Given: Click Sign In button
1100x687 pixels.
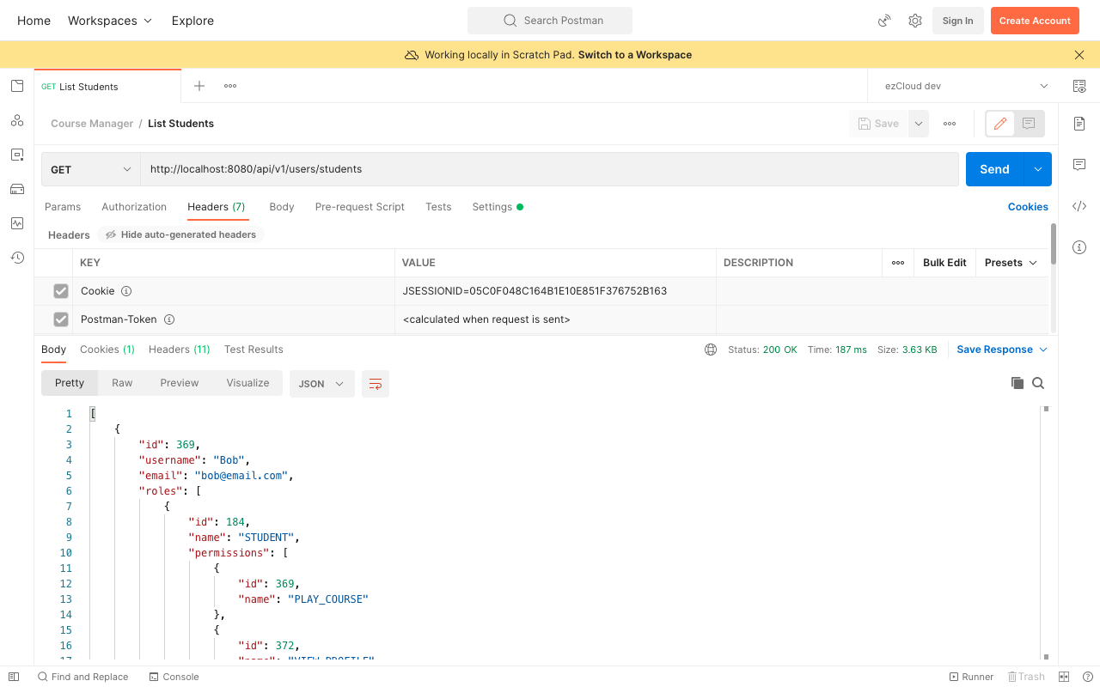Looking at the screenshot, I should 957,21.
